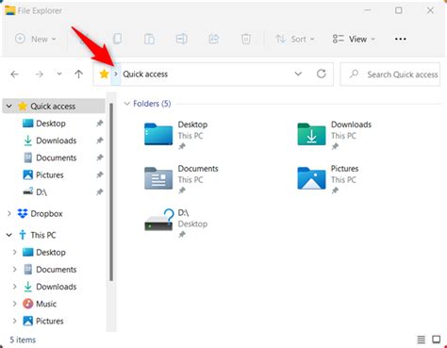Screen dimensions: 447x348
Task: Click pin icon under main pane Documents
Action: pyautogui.click(x=182, y=191)
